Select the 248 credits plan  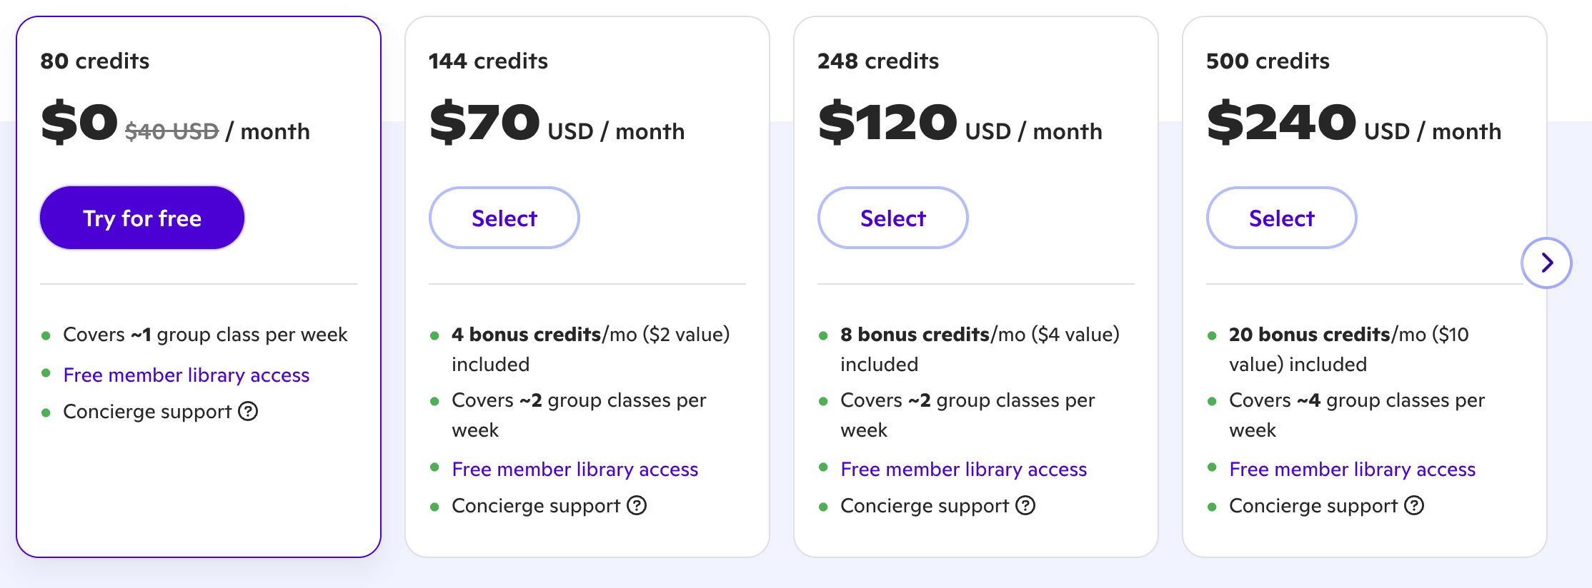pos(892,218)
